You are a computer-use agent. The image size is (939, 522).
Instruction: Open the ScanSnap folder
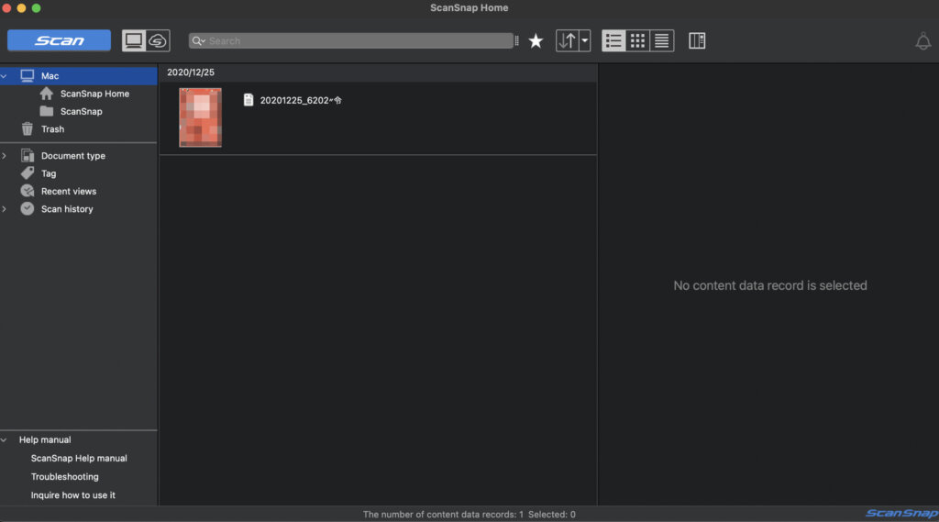(81, 112)
